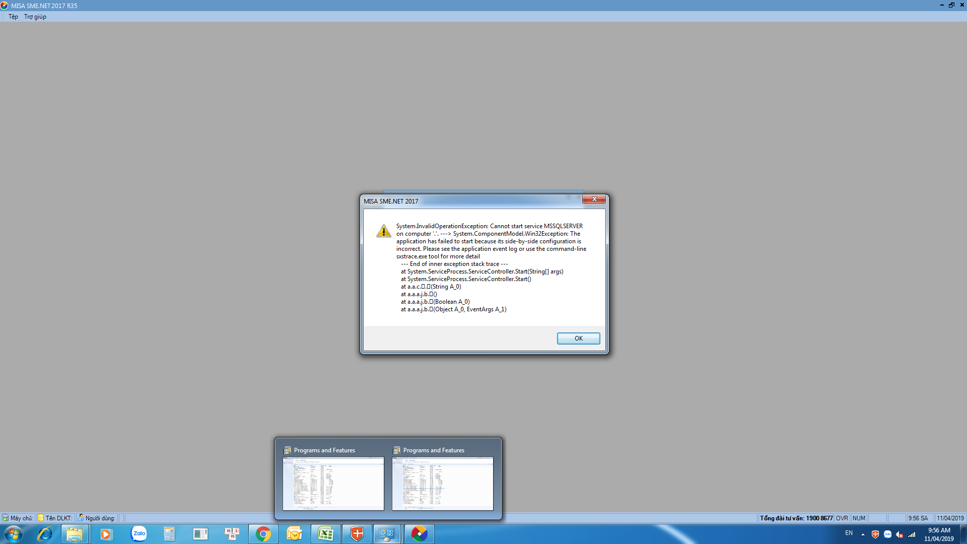Restore down the MISA SME.NET main window
The width and height of the screenshot is (967, 544).
coord(951,5)
